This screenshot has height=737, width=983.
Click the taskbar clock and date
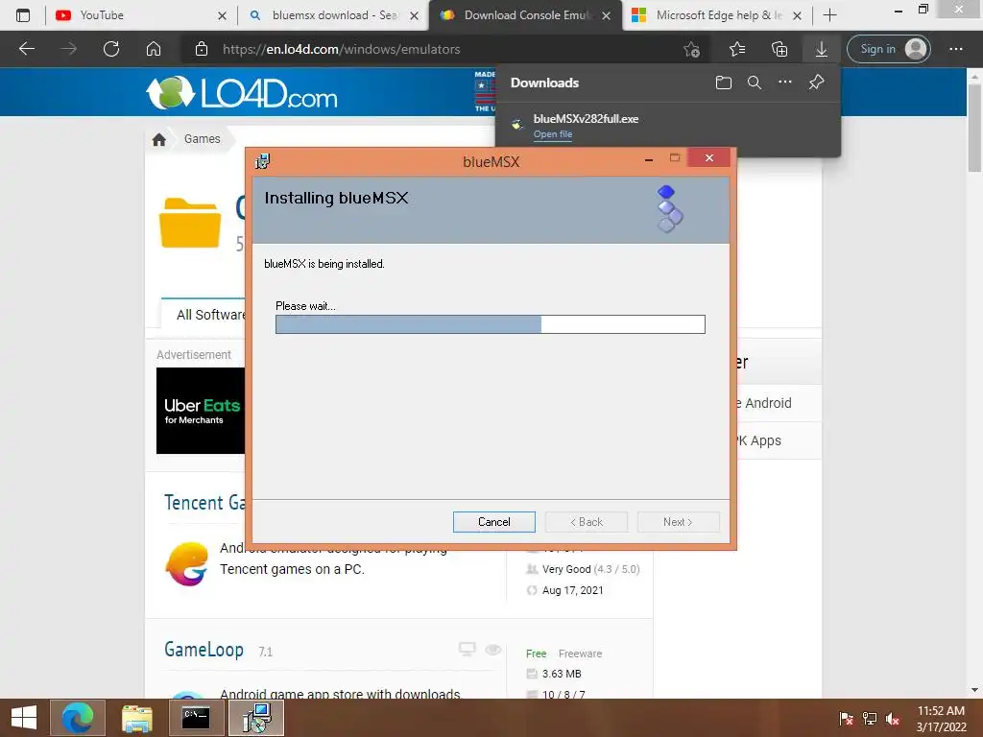(x=941, y=718)
